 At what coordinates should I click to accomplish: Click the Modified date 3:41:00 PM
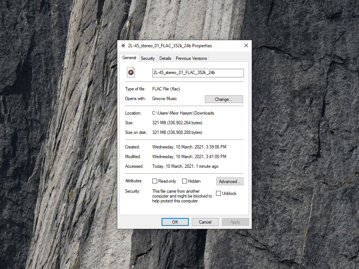[x=189, y=157]
